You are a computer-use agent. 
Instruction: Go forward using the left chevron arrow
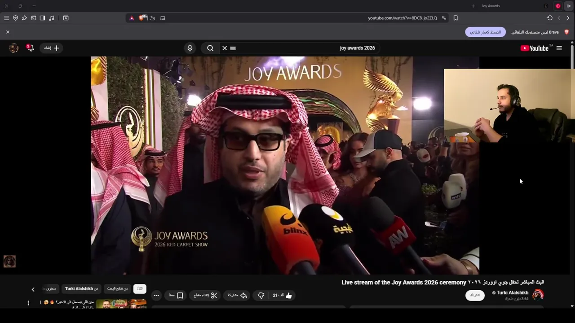pyautogui.click(x=559, y=18)
